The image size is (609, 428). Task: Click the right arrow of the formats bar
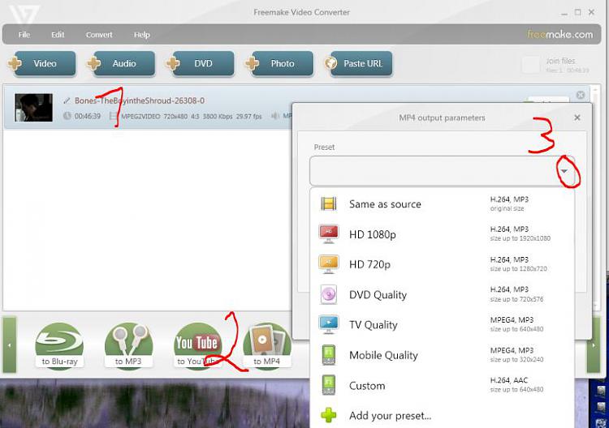point(594,345)
